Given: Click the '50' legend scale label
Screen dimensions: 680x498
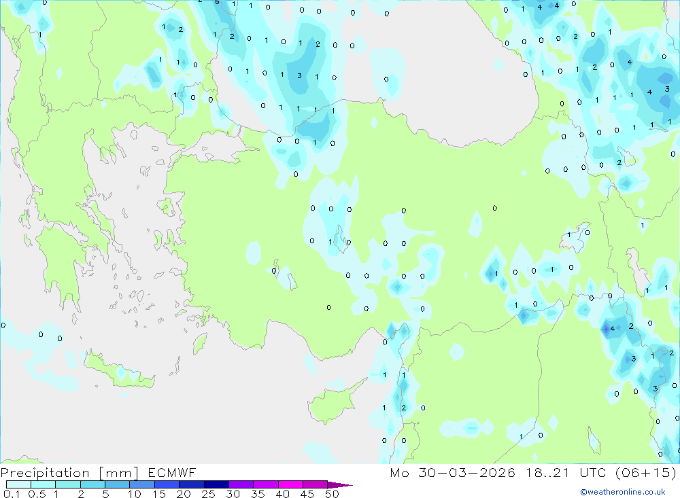Looking at the screenshot, I should [x=333, y=494].
